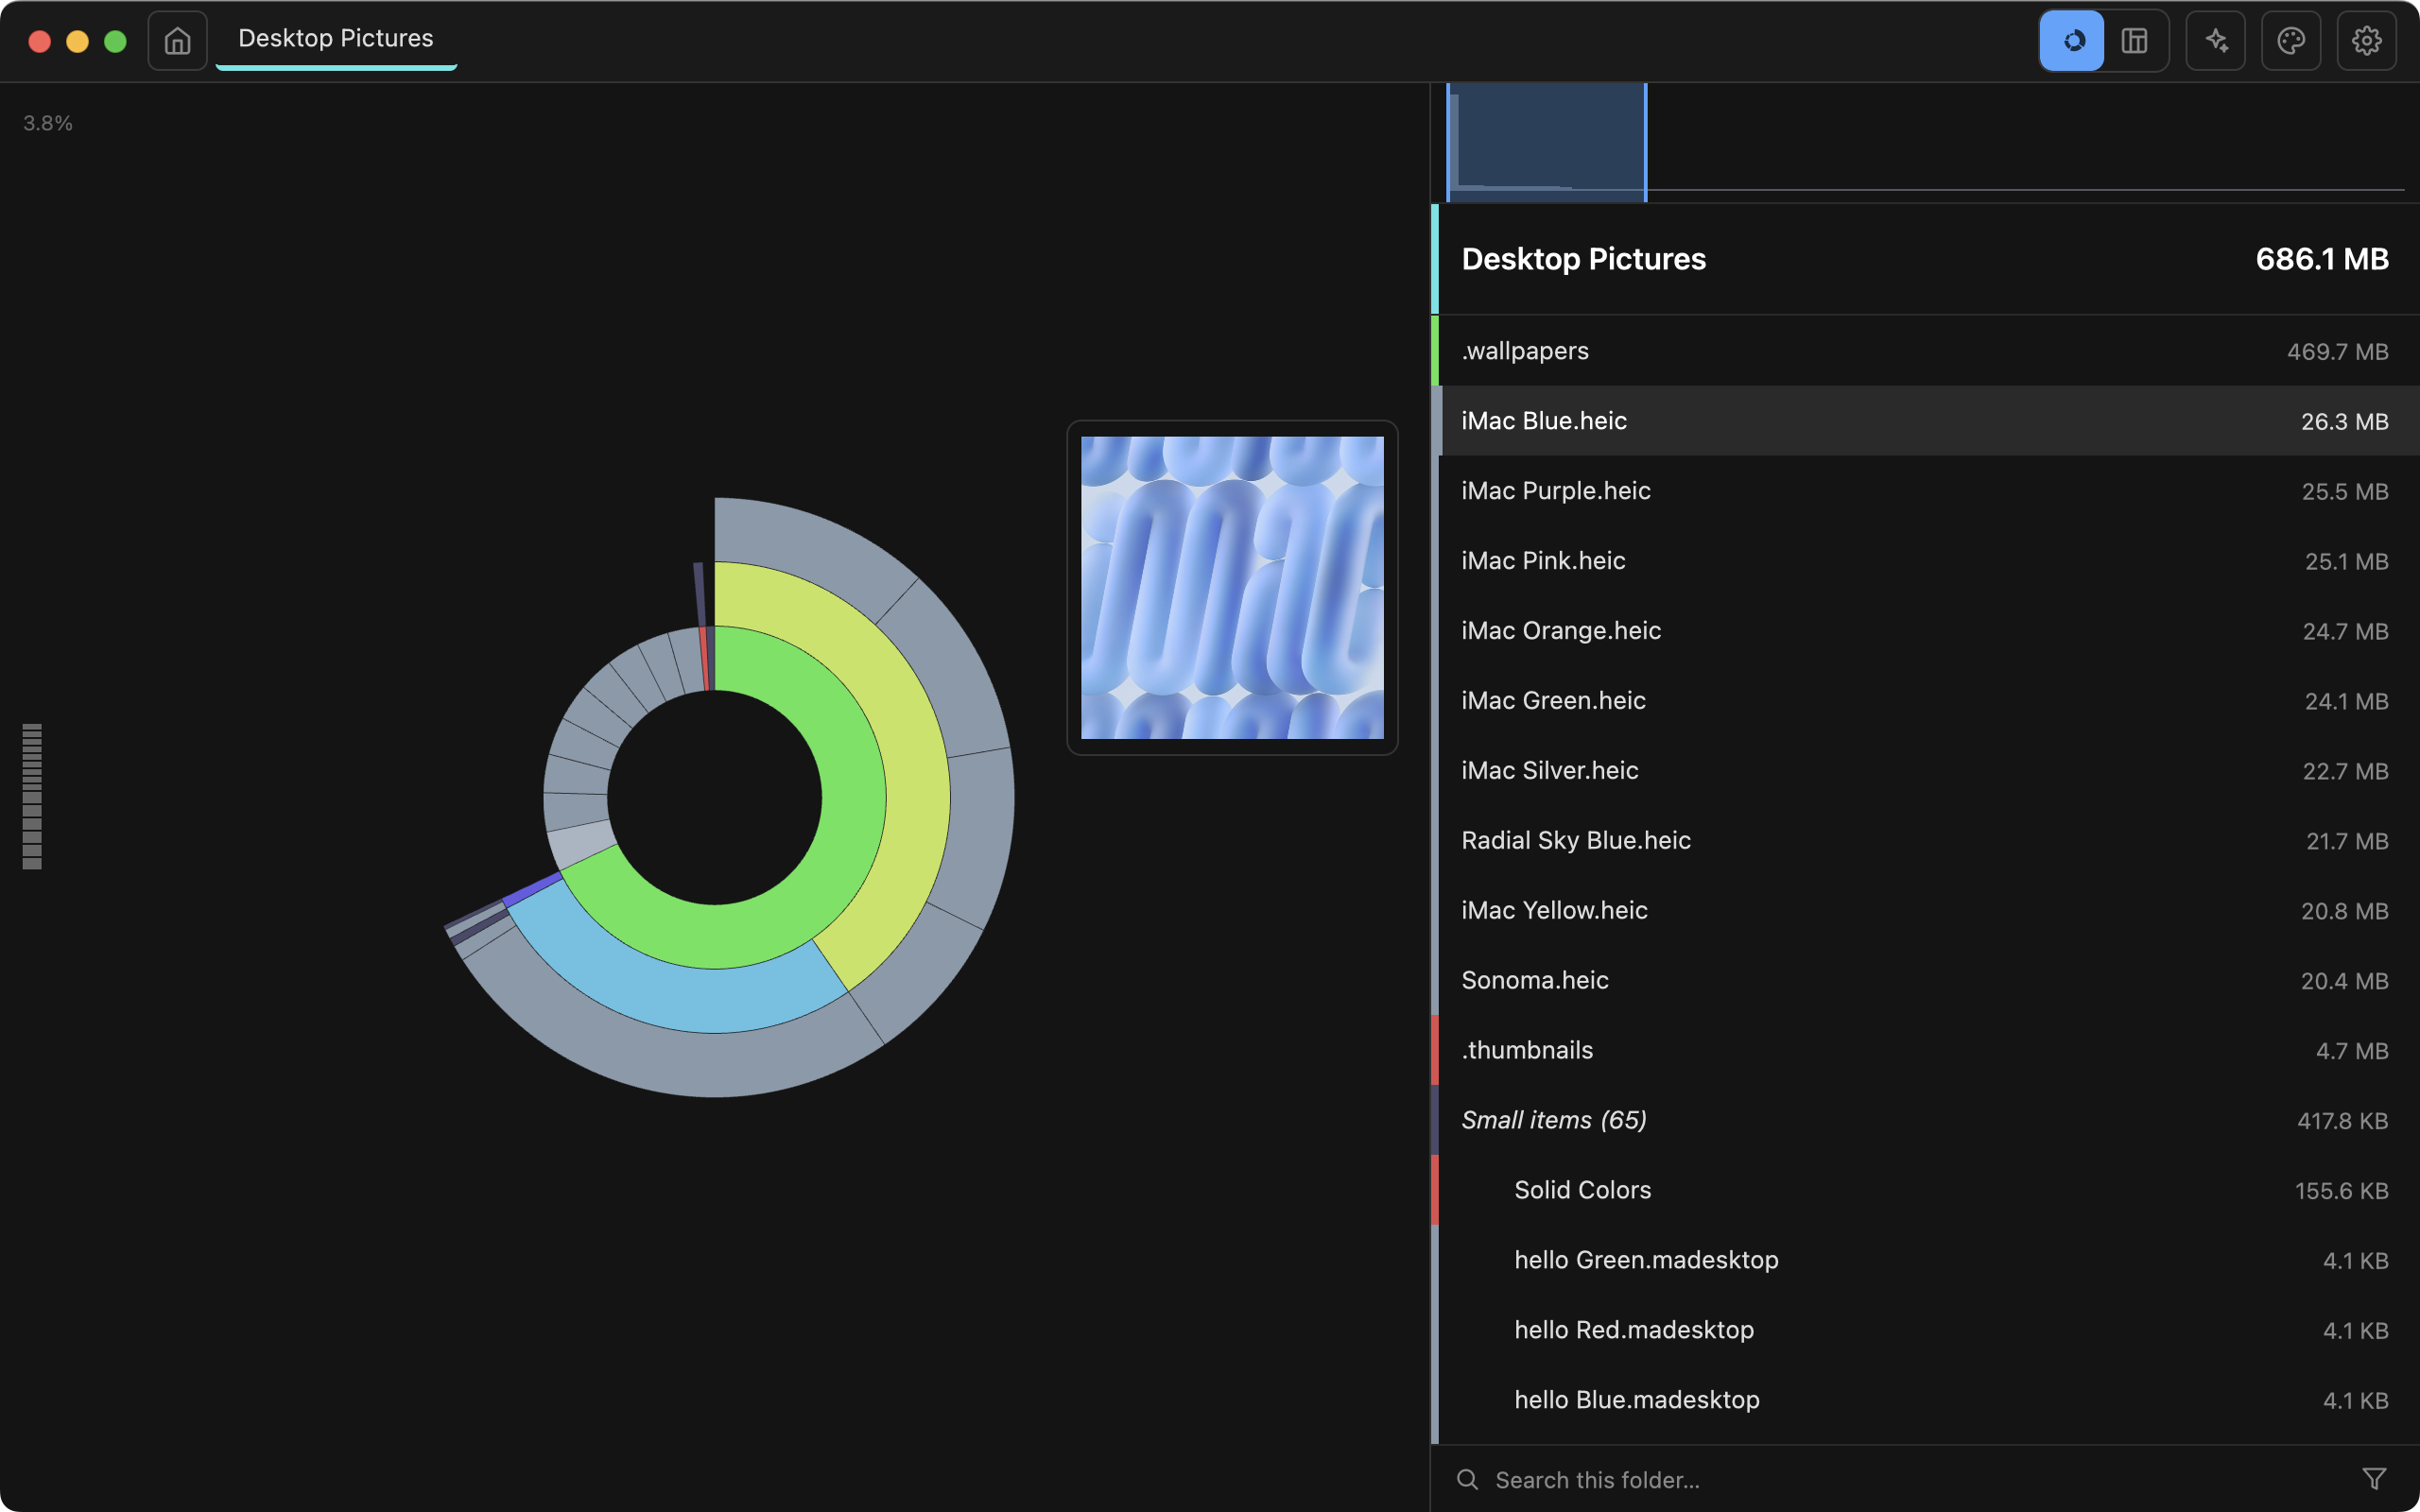Select Radial Sky Blue.heic in the list
Screen dimensions: 2420x1512
(x=1925, y=841)
